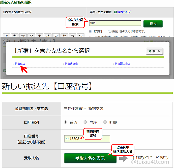Click the 漢字・カナで検索 heading
The height and width of the screenshot is (168, 174).
(101, 12)
